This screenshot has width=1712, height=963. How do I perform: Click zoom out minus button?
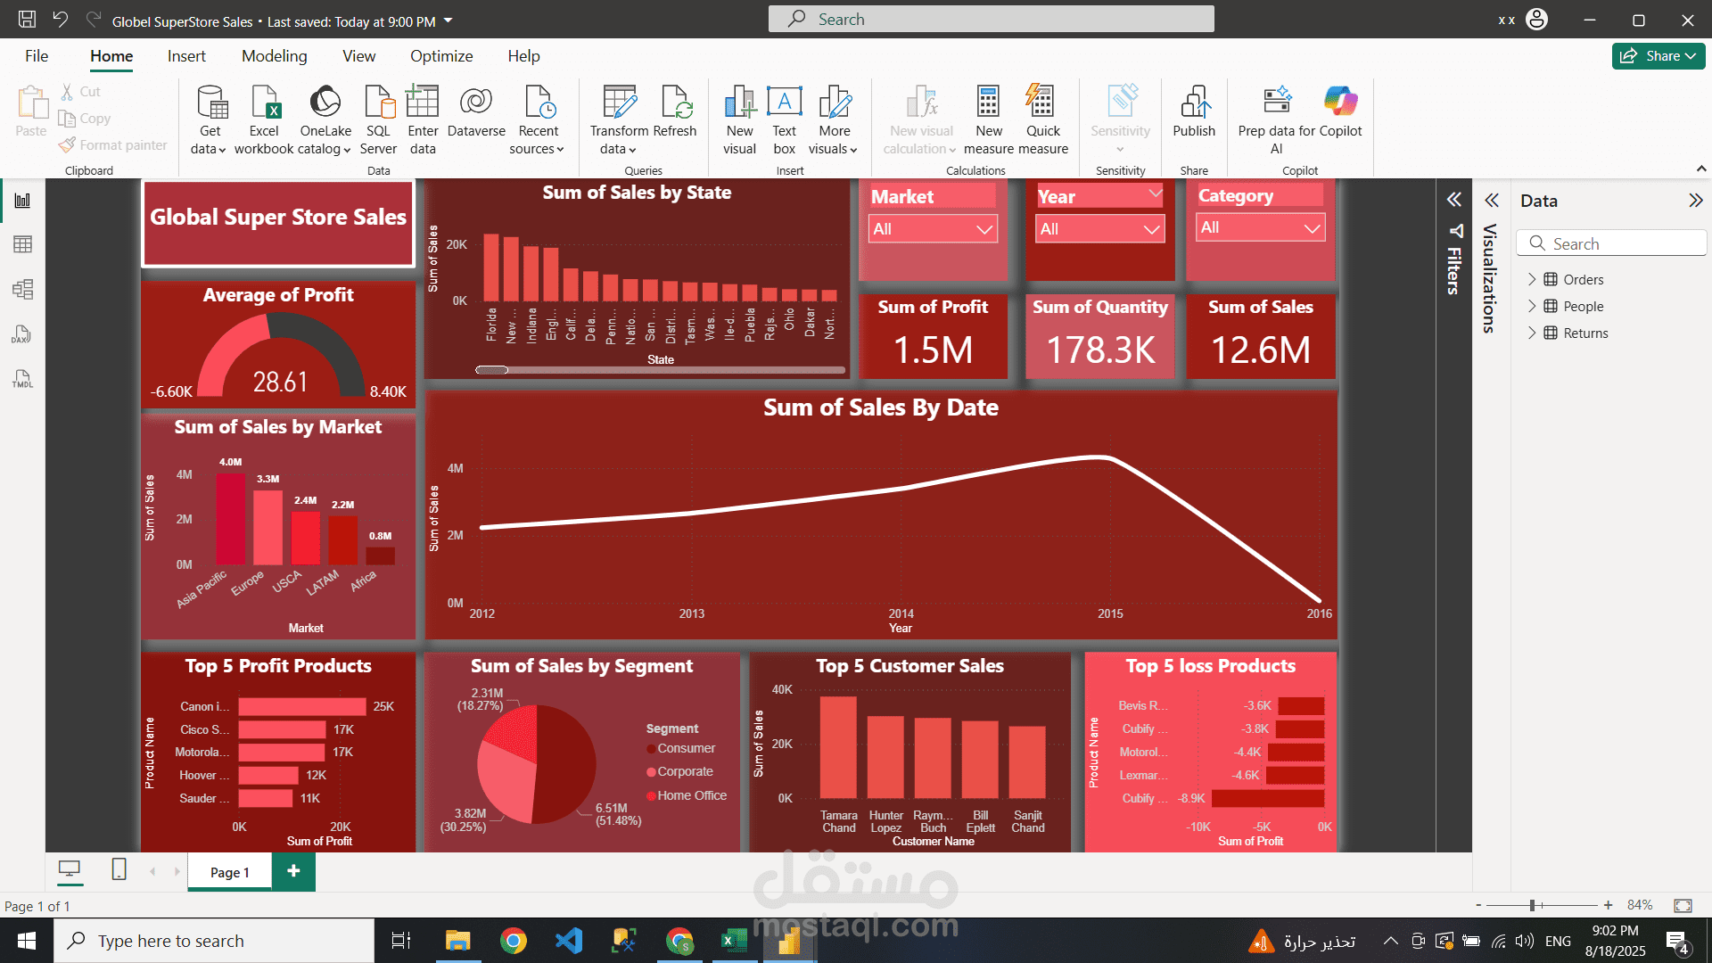click(x=1478, y=905)
